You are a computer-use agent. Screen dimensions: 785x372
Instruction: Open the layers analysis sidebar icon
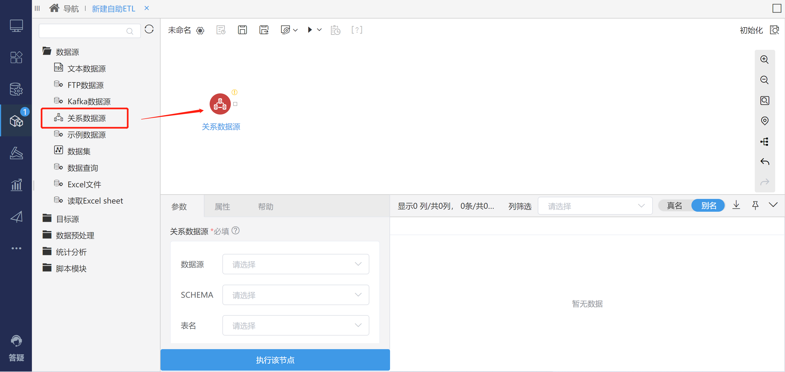pos(16,153)
